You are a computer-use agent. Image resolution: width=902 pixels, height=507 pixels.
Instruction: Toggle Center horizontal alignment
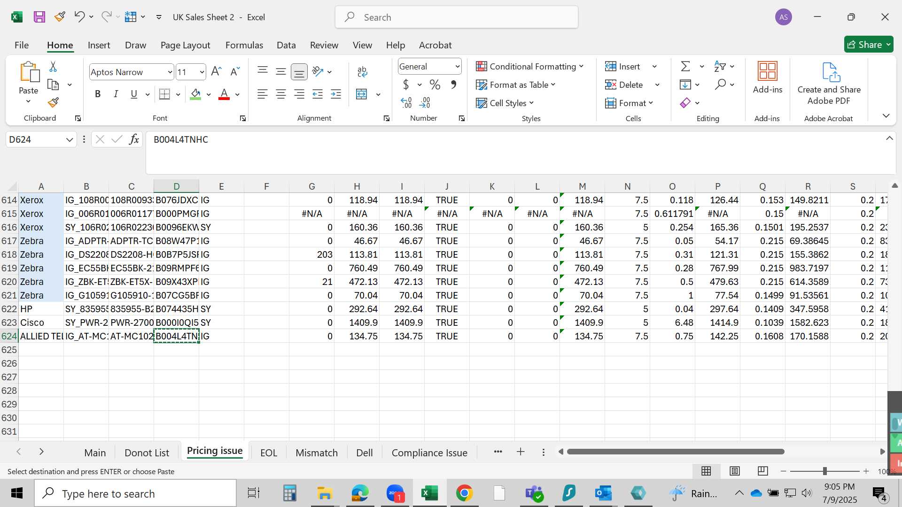pos(281,94)
